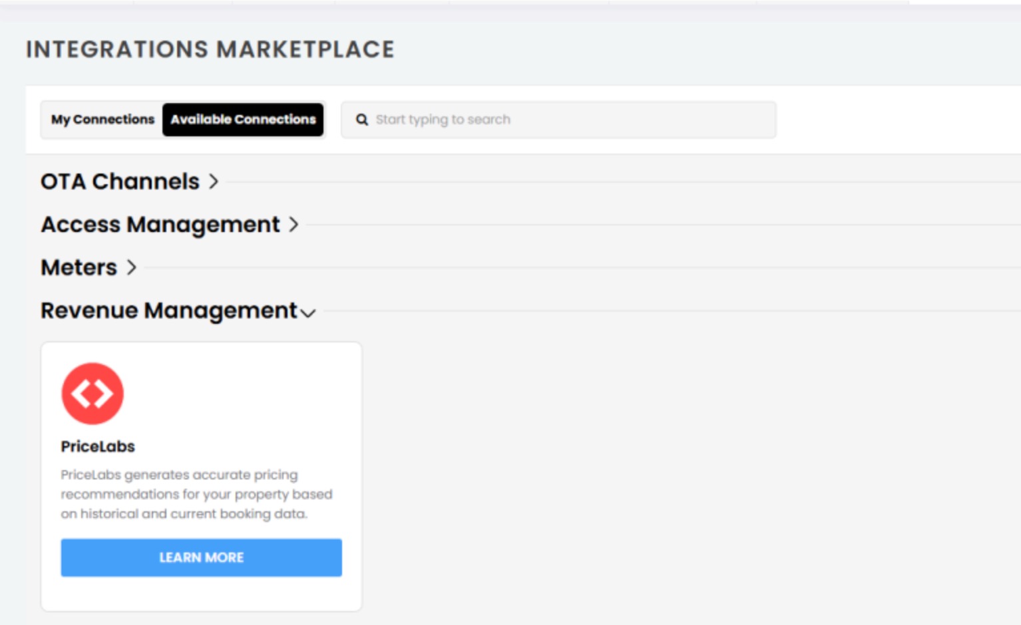This screenshot has width=1021, height=625.
Task: Click the Integrations Marketplace page title
Action: pos(210,49)
